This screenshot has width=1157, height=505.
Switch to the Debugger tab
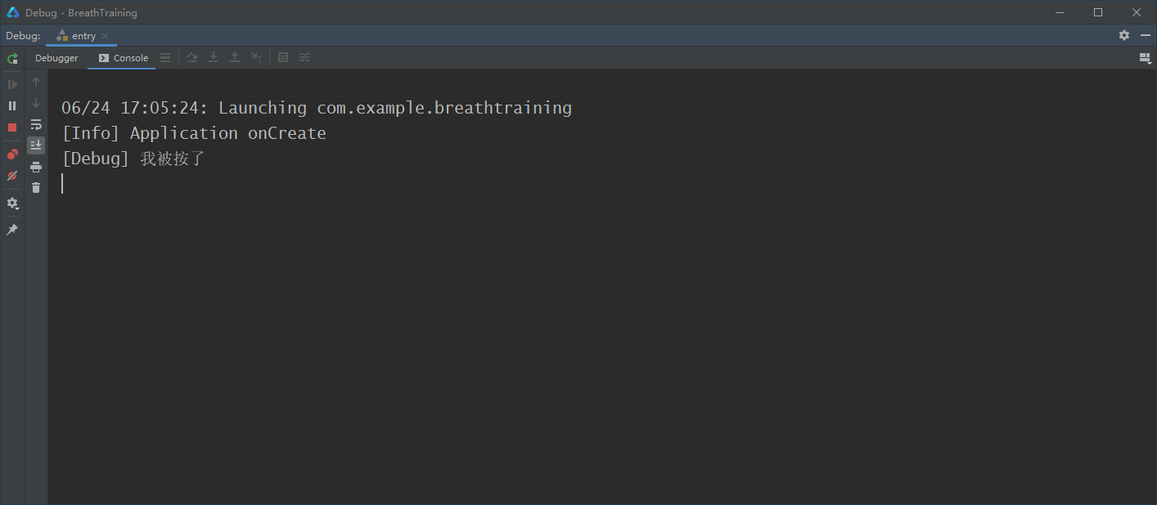pos(56,58)
